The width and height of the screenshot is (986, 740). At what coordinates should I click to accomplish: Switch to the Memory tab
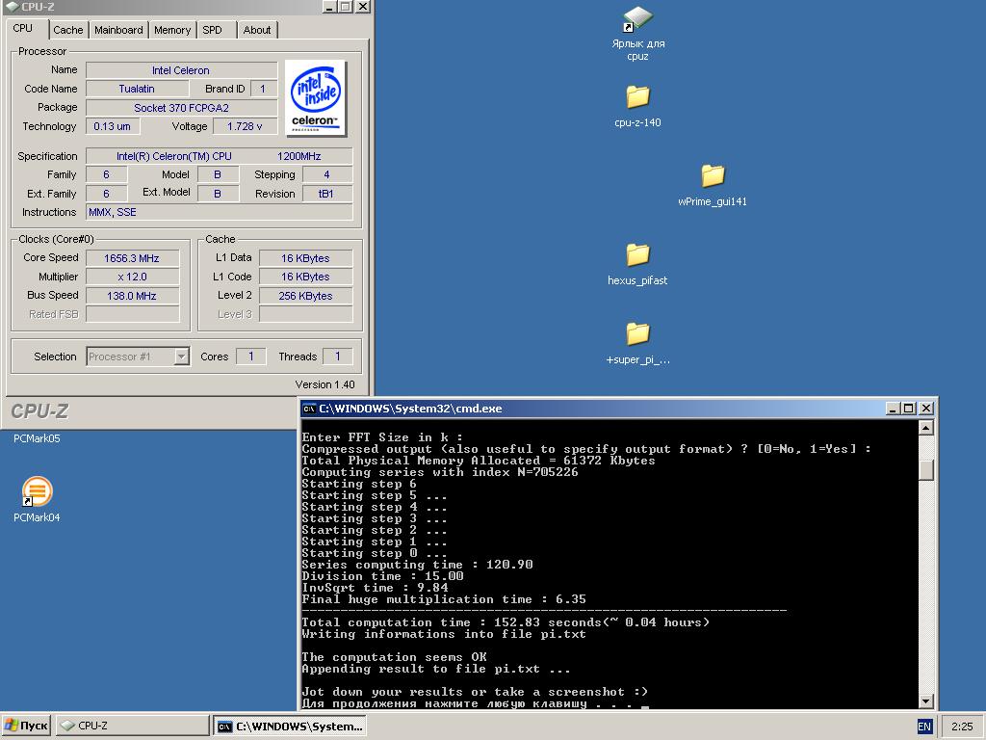pyautogui.click(x=172, y=30)
